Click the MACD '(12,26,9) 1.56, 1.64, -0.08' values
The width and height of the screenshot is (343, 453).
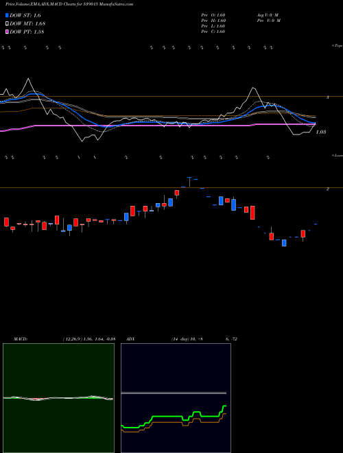point(88,339)
